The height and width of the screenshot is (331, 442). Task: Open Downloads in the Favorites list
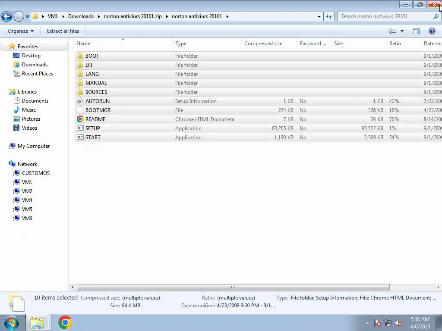click(35, 65)
